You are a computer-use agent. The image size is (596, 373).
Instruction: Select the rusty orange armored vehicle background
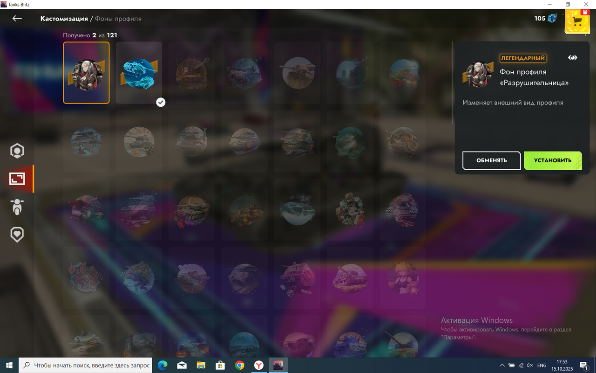tap(402, 141)
